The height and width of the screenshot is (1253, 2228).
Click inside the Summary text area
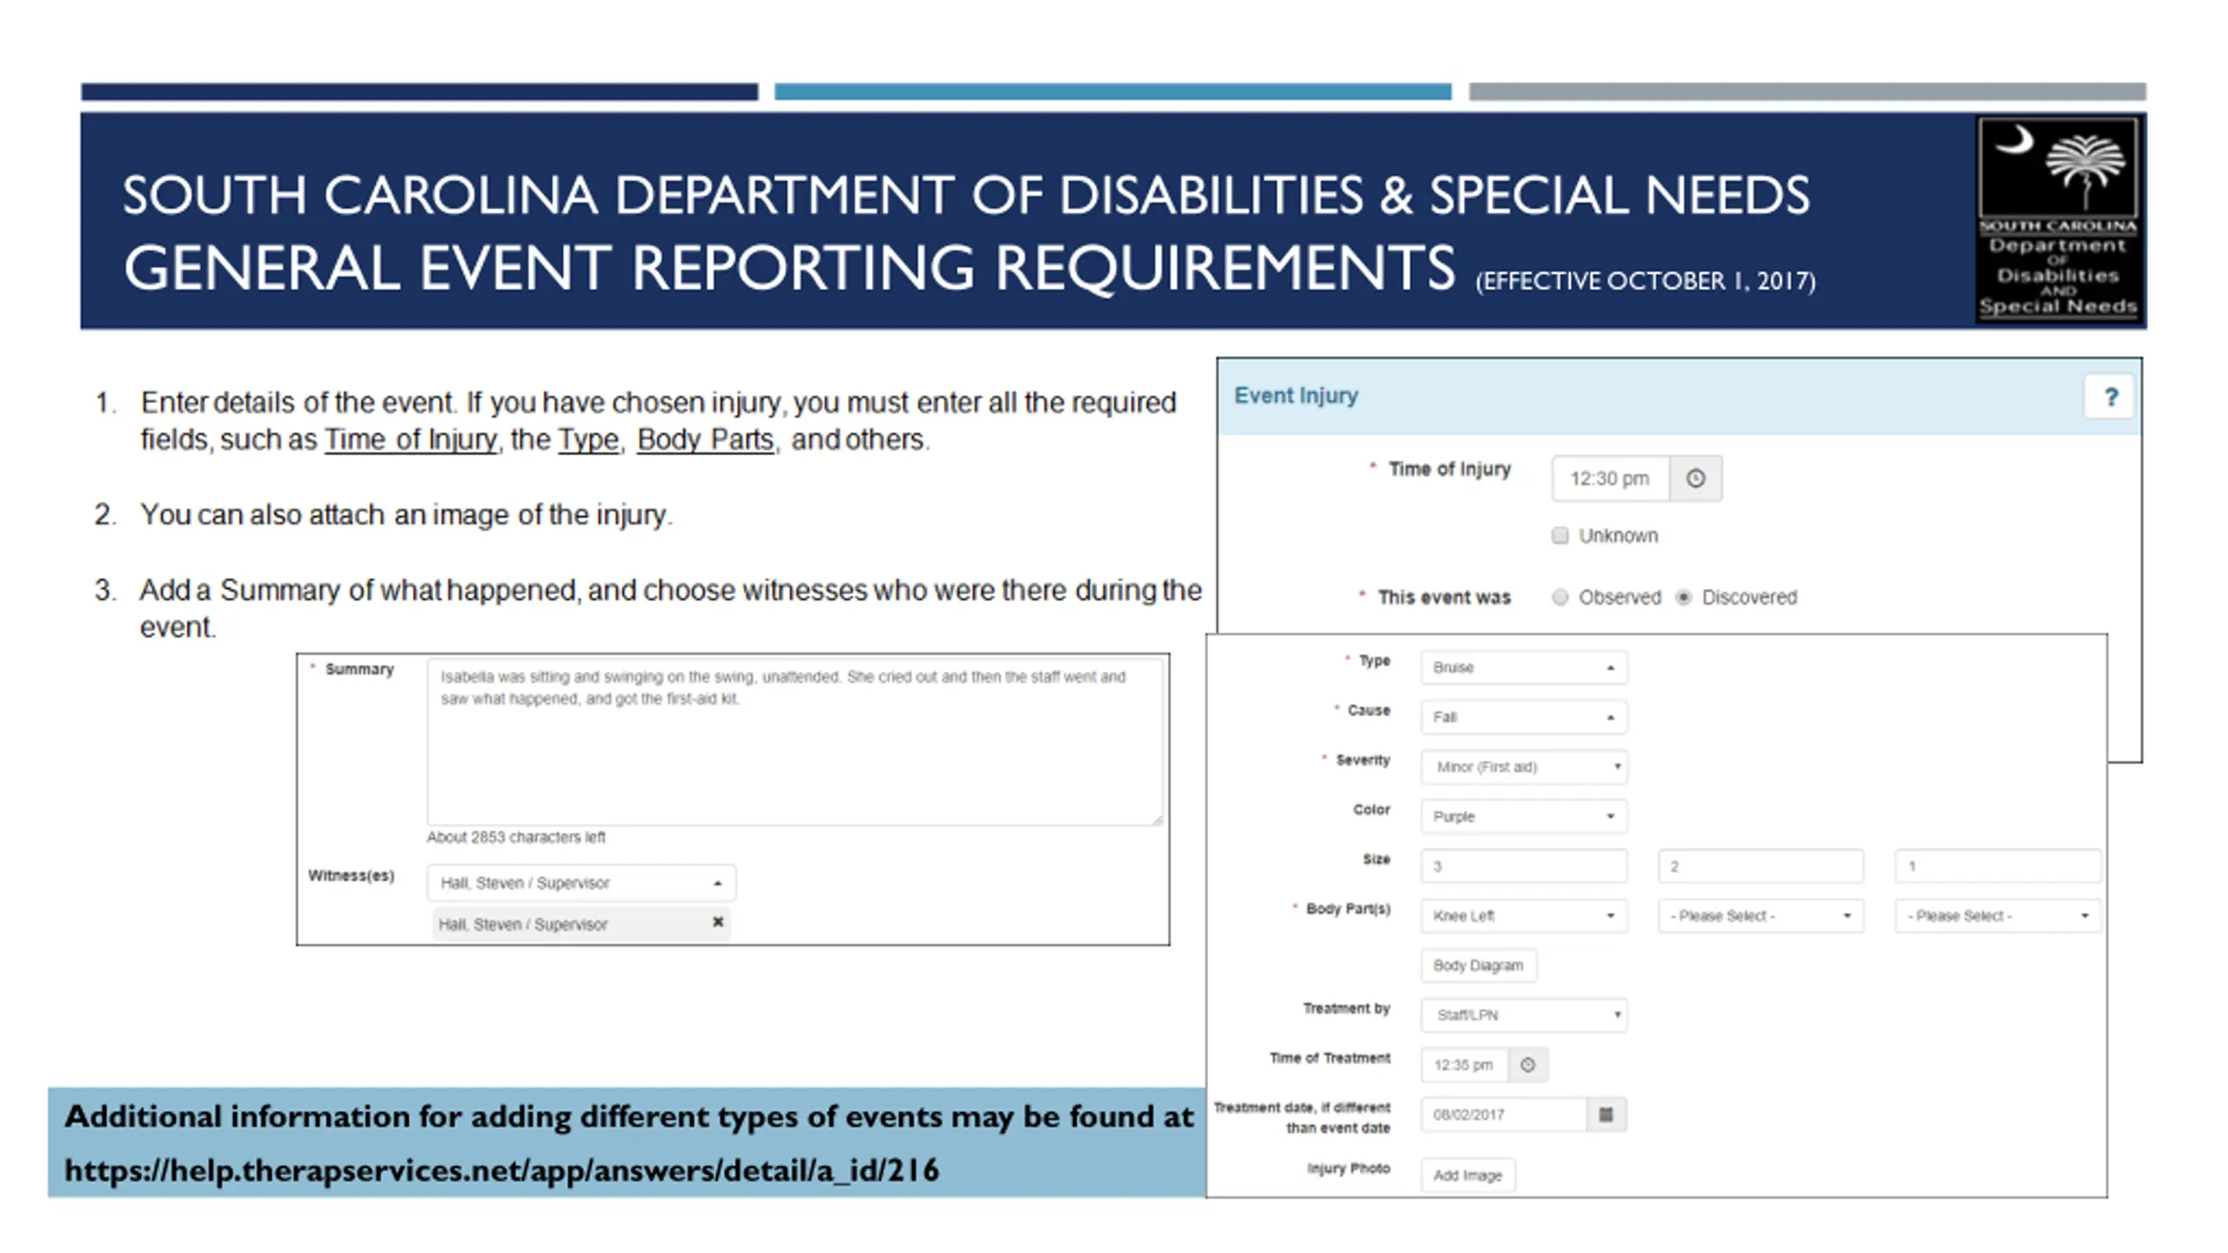pyautogui.click(x=794, y=744)
